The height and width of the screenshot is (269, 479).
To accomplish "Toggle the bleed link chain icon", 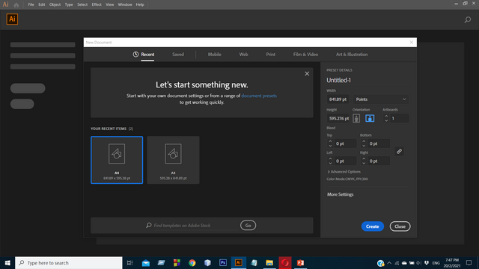I will tap(399, 151).
